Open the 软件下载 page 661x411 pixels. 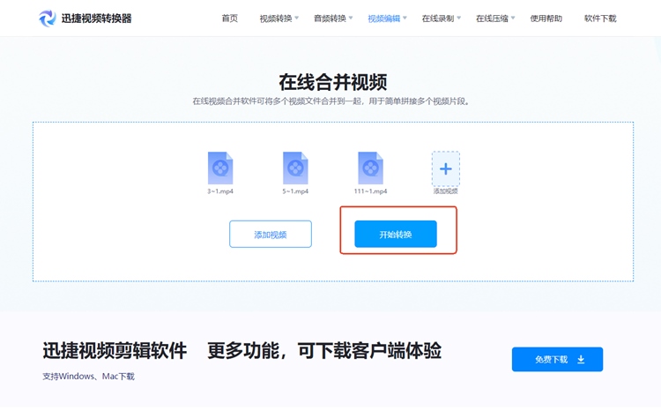600,19
